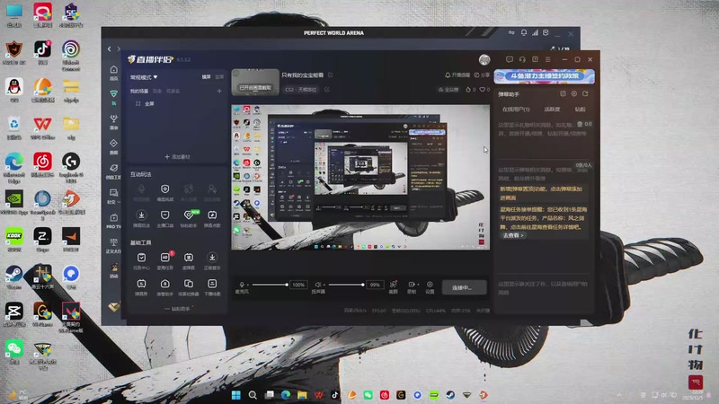Click the 全站榜 ranking button
Viewport: 719px width, 404px height.
(448, 89)
